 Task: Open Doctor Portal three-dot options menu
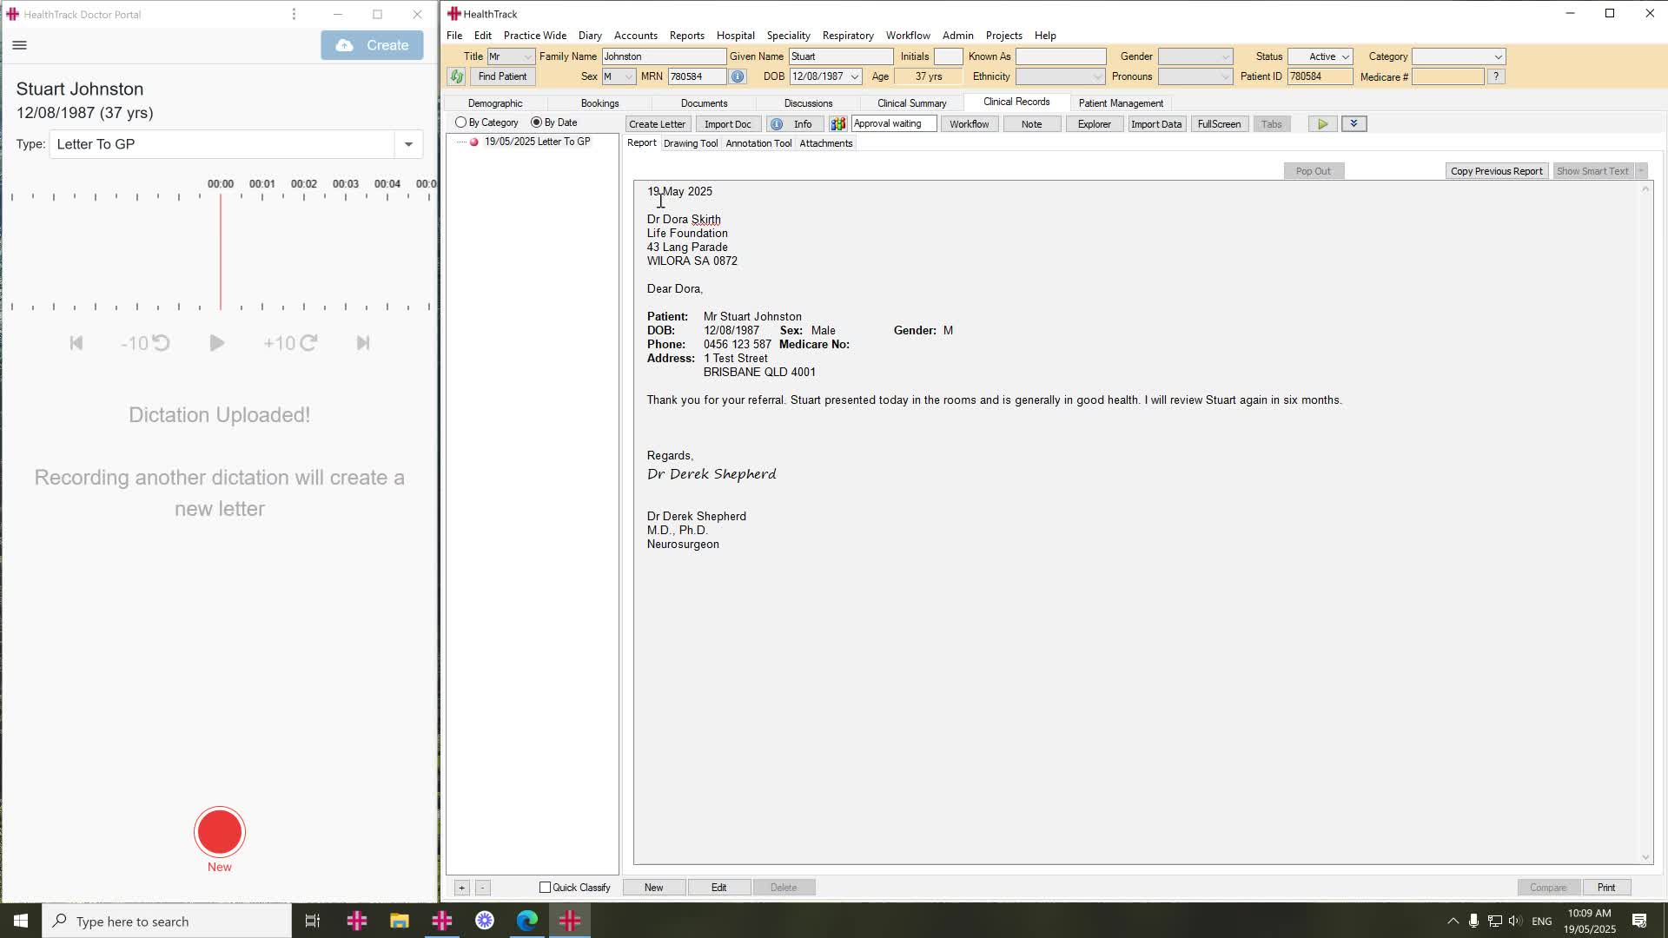point(294,14)
